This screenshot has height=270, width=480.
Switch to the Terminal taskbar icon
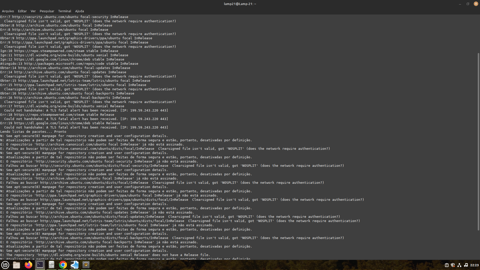pyautogui.click(x=40, y=265)
